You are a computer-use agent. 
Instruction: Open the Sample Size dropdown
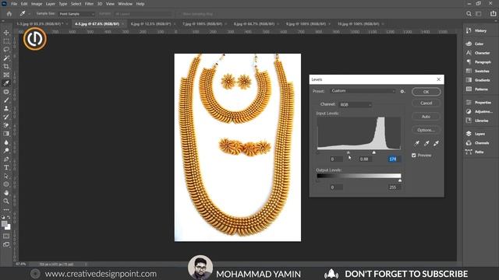point(76,14)
